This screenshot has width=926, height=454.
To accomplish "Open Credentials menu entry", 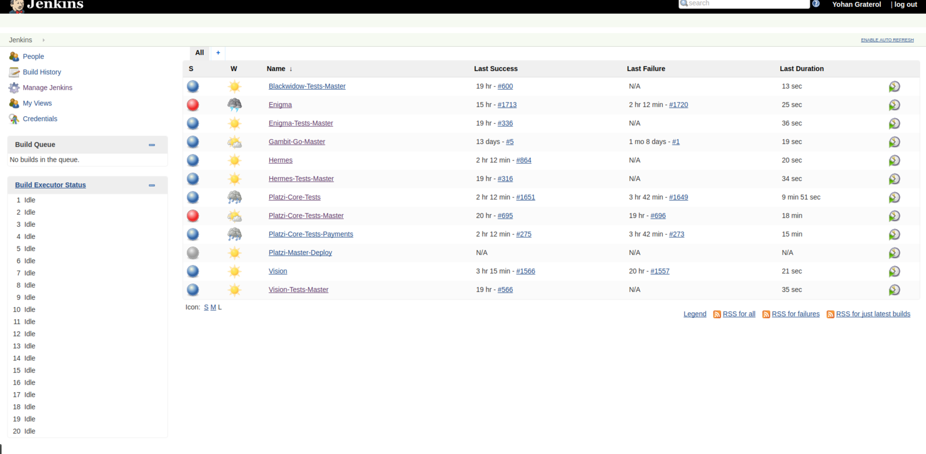I will click(40, 119).
